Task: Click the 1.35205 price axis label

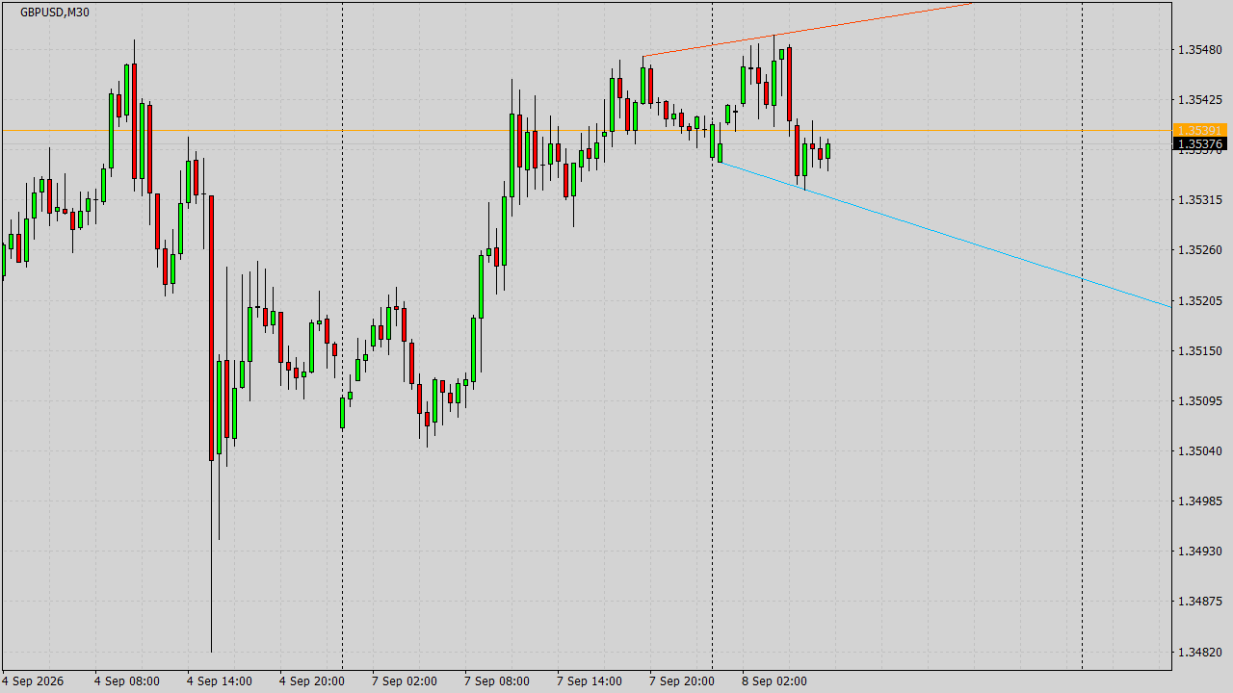Action: tap(1199, 301)
